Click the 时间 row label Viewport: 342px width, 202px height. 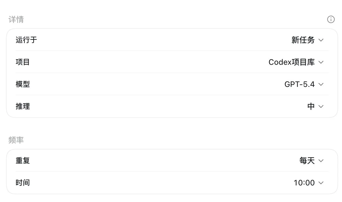[23, 183]
